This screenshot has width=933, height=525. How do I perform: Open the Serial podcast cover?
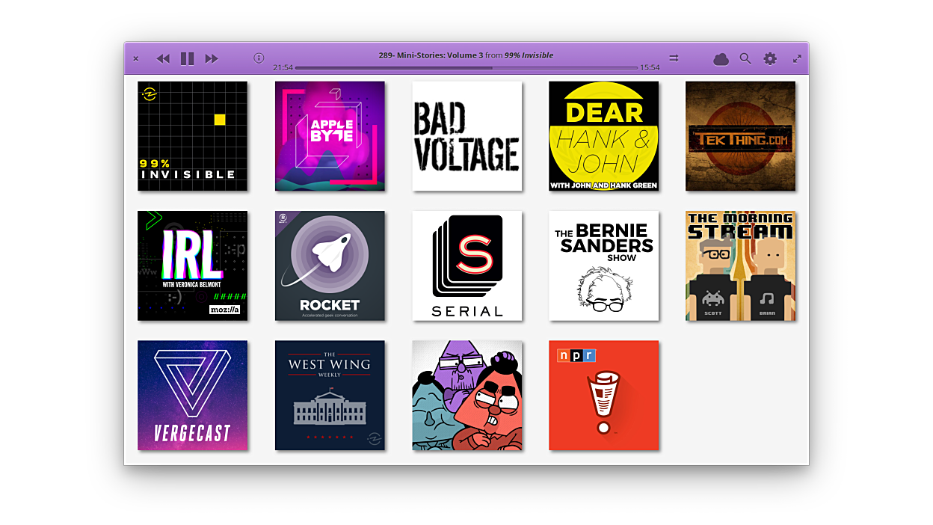(467, 265)
